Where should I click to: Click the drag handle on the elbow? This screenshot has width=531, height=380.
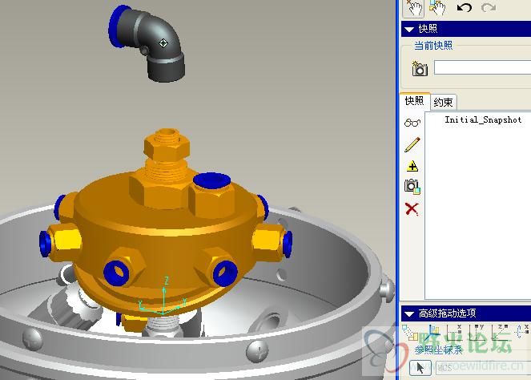(163, 43)
